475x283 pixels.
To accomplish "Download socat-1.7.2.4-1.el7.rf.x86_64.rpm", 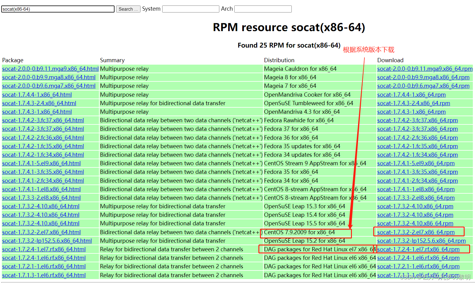I will click(x=418, y=249).
